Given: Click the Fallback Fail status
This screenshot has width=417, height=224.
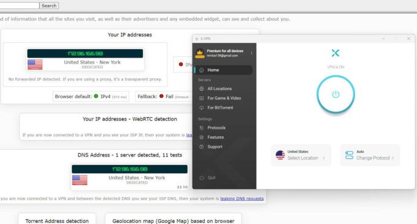Looking at the screenshot, I should (164, 96).
